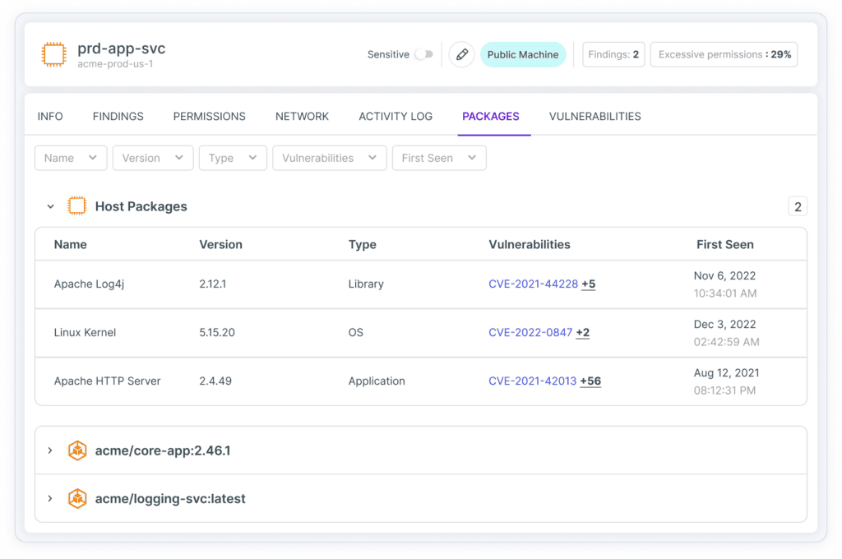Screen dimensions: 842x559
Task: Click the acme-prod-us-1 subtitle text
Action: pyautogui.click(x=115, y=64)
